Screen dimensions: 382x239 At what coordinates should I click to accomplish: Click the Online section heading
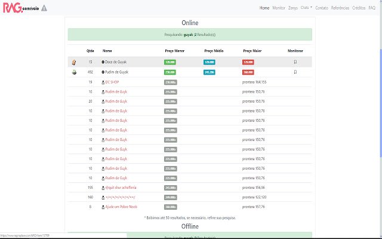190,23
